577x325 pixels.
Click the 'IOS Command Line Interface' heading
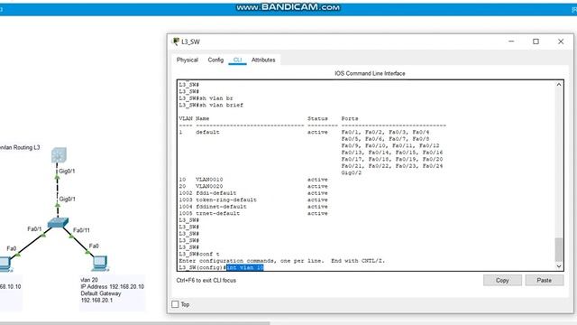[x=370, y=73]
